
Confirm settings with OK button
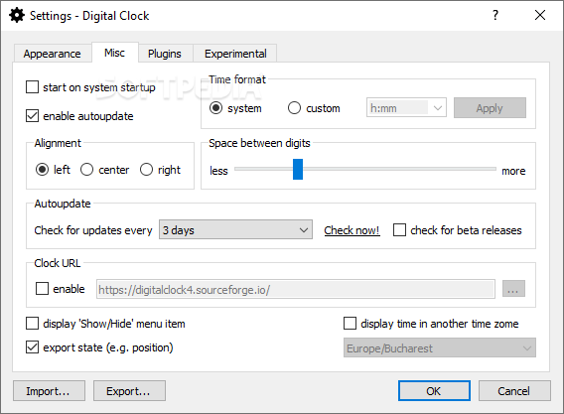434,391
